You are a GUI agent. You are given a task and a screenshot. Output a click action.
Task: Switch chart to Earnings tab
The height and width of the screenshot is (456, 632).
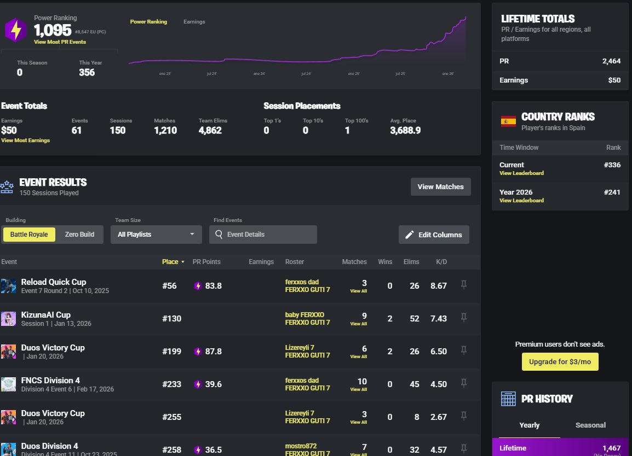point(194,22)
